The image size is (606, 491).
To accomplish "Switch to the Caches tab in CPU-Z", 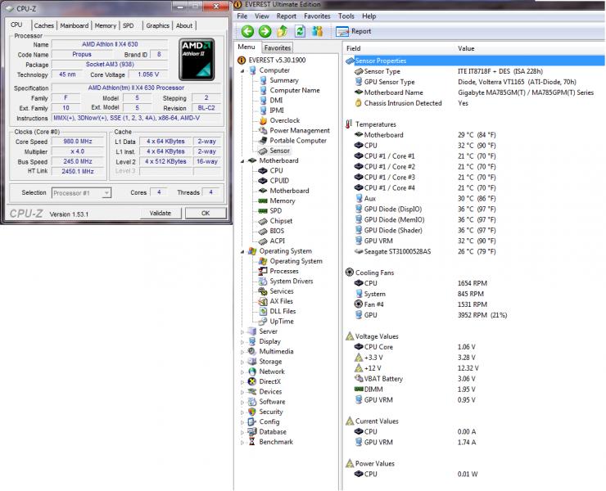I will (43, 25).
